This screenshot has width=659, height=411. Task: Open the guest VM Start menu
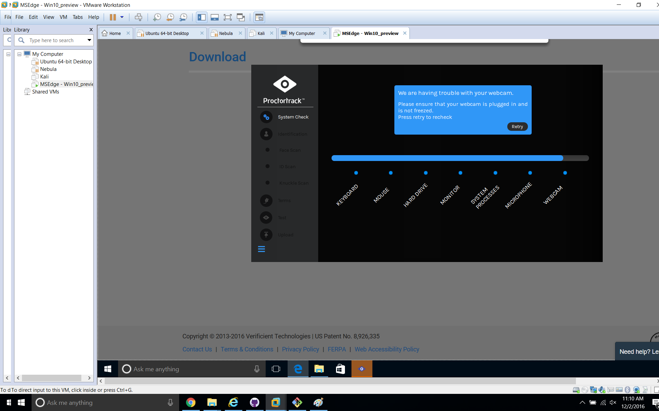click(108, 369)
